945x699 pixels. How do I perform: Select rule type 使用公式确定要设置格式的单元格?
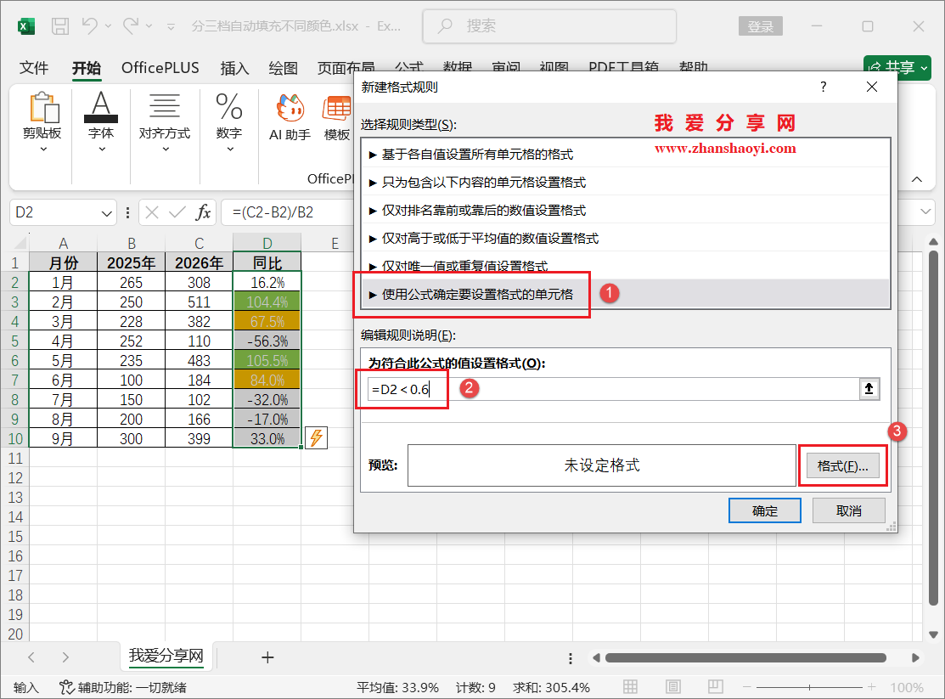[x=625, y=295]
